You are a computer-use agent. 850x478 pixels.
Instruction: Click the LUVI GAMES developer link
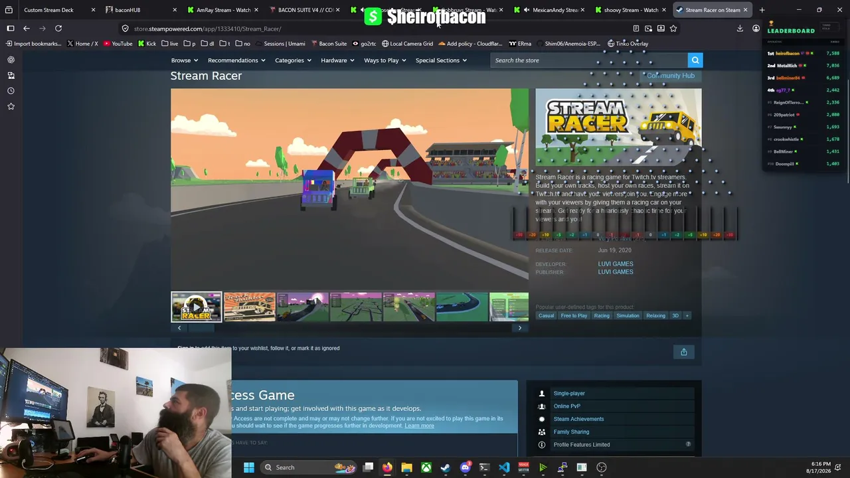616,264
